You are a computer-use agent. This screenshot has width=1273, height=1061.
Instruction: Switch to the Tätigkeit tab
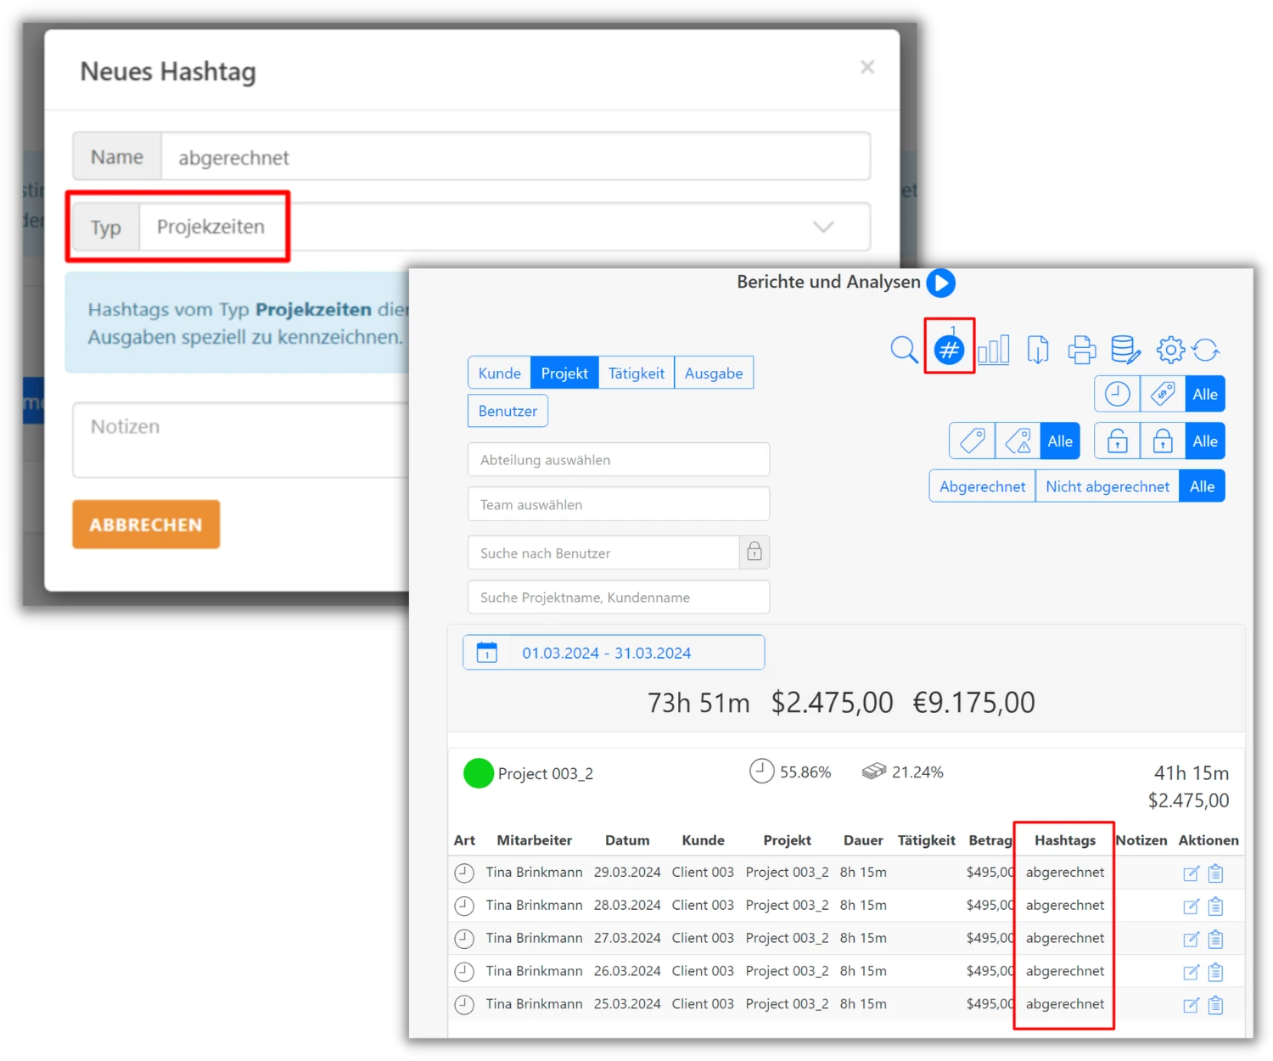pyautogui.click(x=636, y=373)
